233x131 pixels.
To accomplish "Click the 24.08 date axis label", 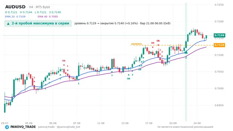I will coord(197,123).
